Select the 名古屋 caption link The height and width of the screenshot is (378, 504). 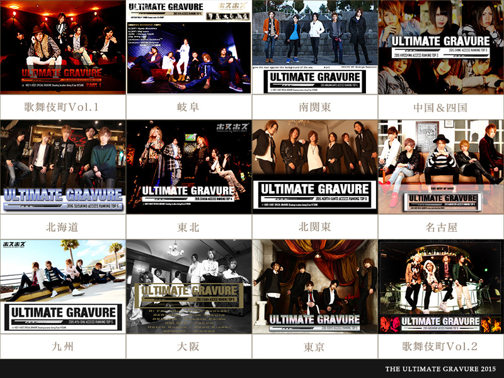tap(441, 227)
